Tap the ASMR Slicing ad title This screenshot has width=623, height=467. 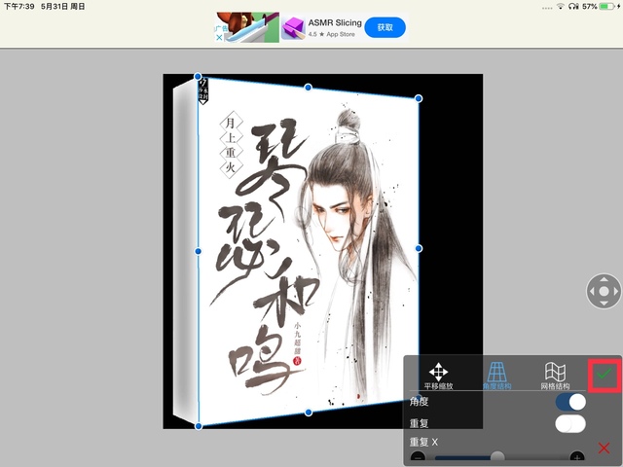334,21
